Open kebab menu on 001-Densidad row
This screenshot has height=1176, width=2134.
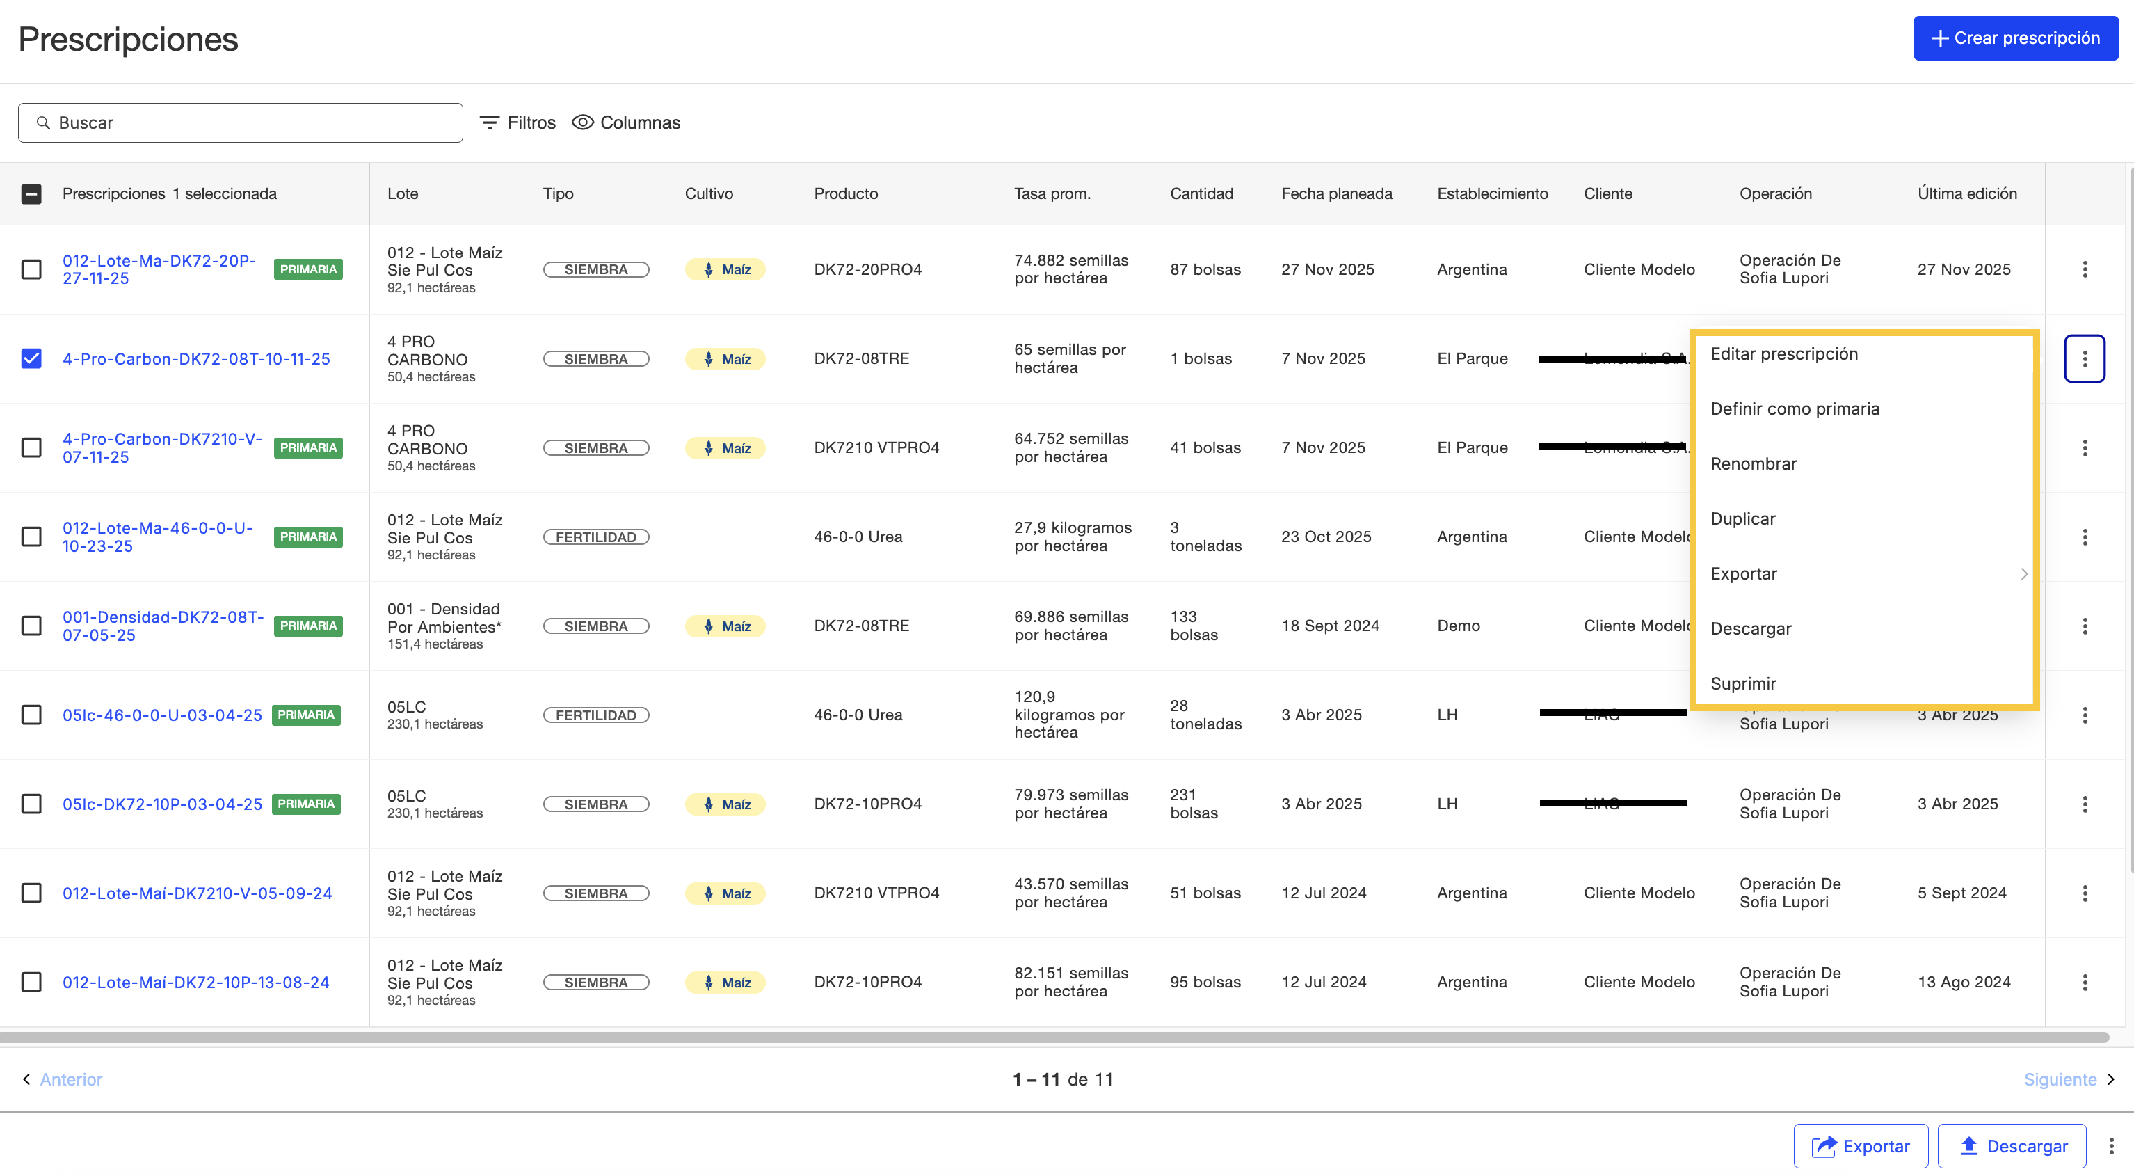coord(2085,626)
